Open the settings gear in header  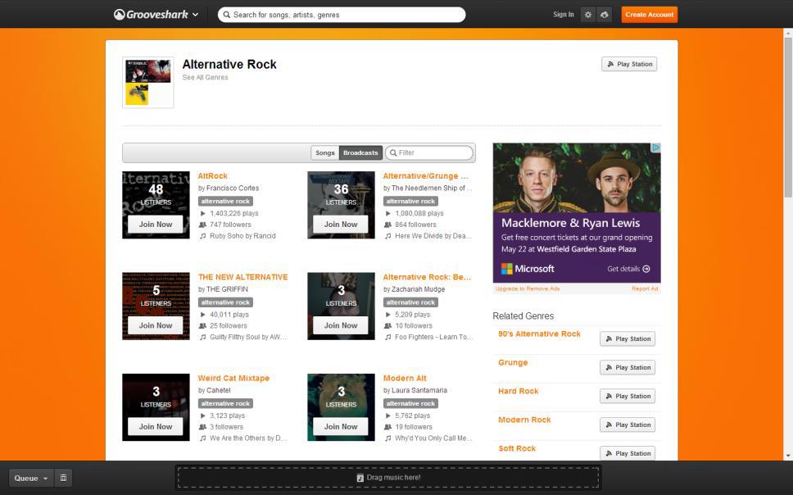pyautogui.click(x=587, y=15)
